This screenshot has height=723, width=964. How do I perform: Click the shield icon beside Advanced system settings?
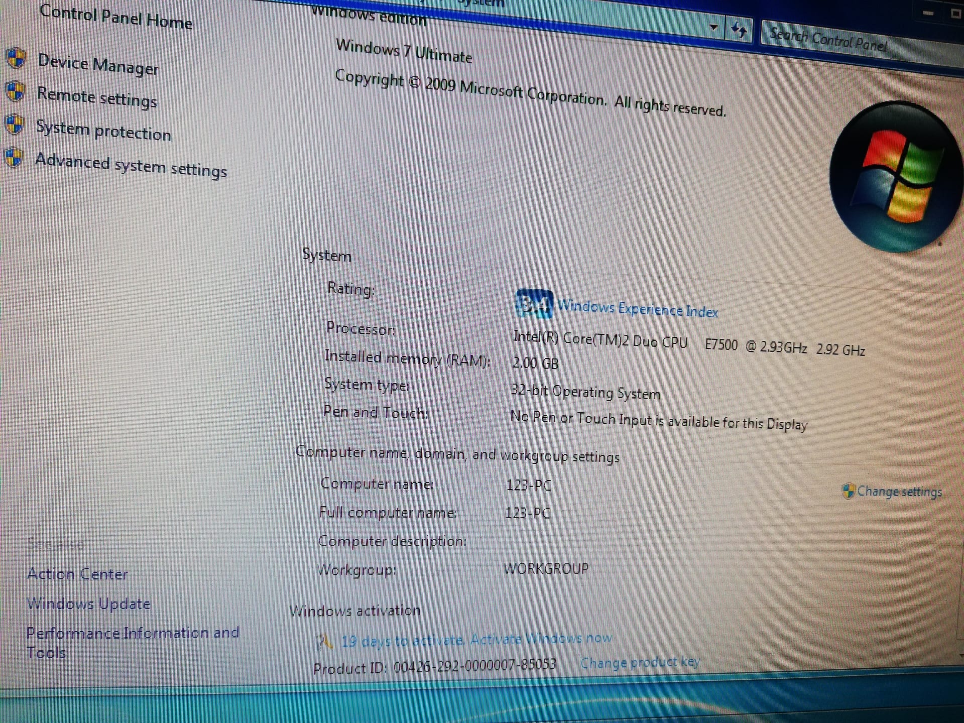point(14,157)
